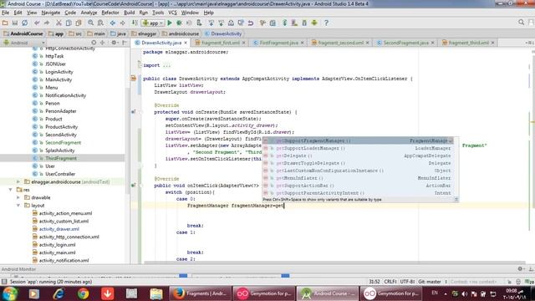Click the UTF-8 encoding status entry
This screenshot has height=301, width=535.
pos(407,282)
